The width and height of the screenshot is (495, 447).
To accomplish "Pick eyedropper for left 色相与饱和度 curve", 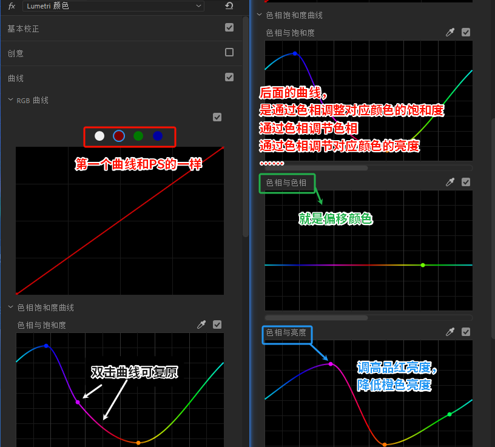I will (201, 324).
